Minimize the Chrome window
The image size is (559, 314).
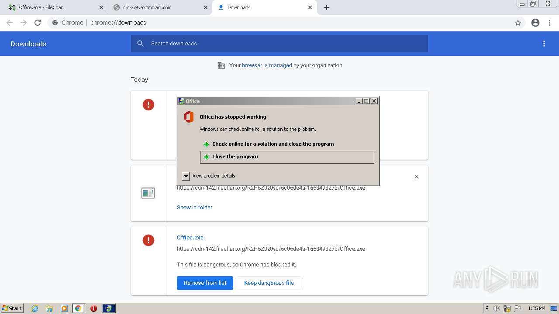point(522,4)
